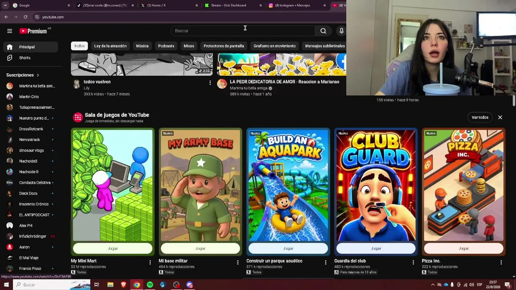
Task: Open more options for Pizza Inc.
Action: (x=501, y=262)
